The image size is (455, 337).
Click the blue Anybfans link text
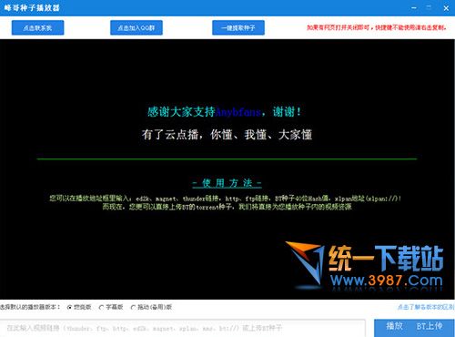238,112
